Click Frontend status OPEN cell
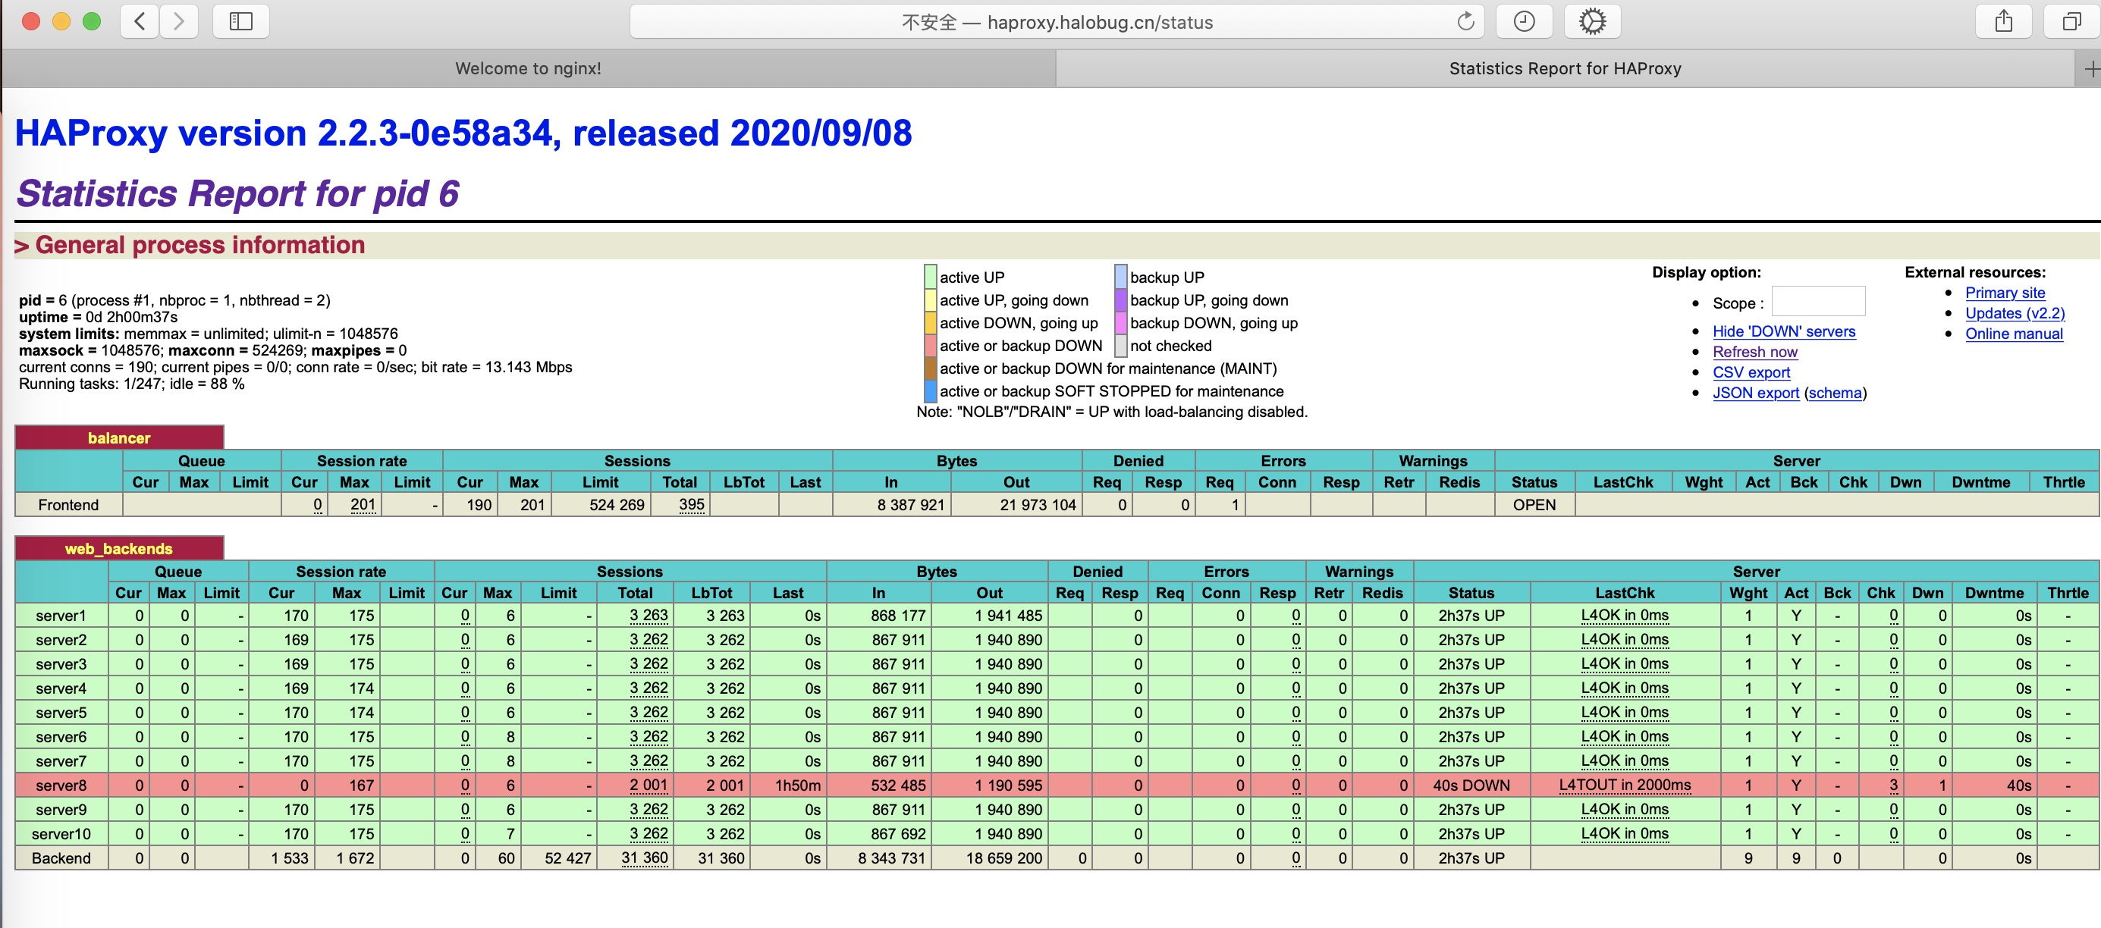 pyautogui.click(x=1534, y=505)
